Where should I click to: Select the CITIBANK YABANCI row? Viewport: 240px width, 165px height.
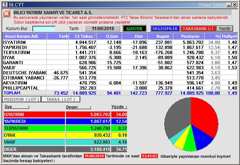120,78
